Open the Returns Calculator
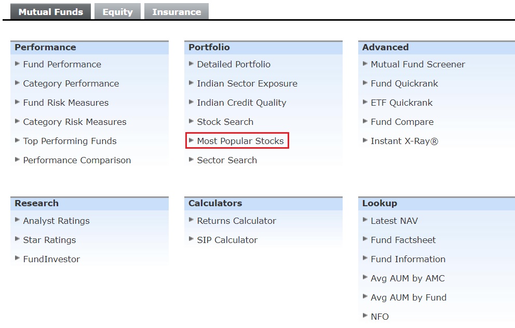The image size is (515, 328). click(236, 221)
